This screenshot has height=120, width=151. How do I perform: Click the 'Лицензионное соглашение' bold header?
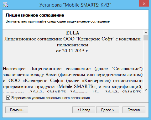(x=35, y=15)
